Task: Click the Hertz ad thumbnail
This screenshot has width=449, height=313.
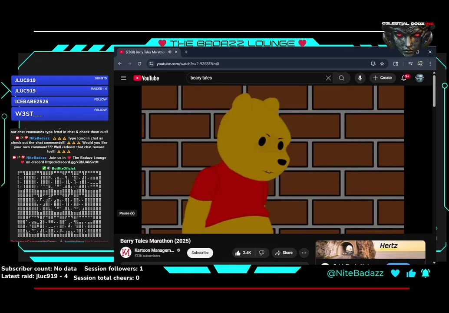Action: pos(370,250)
